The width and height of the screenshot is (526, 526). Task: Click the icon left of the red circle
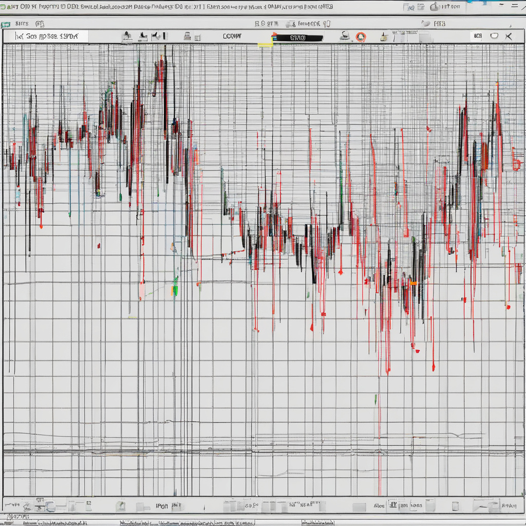click(x=345, y=36)
